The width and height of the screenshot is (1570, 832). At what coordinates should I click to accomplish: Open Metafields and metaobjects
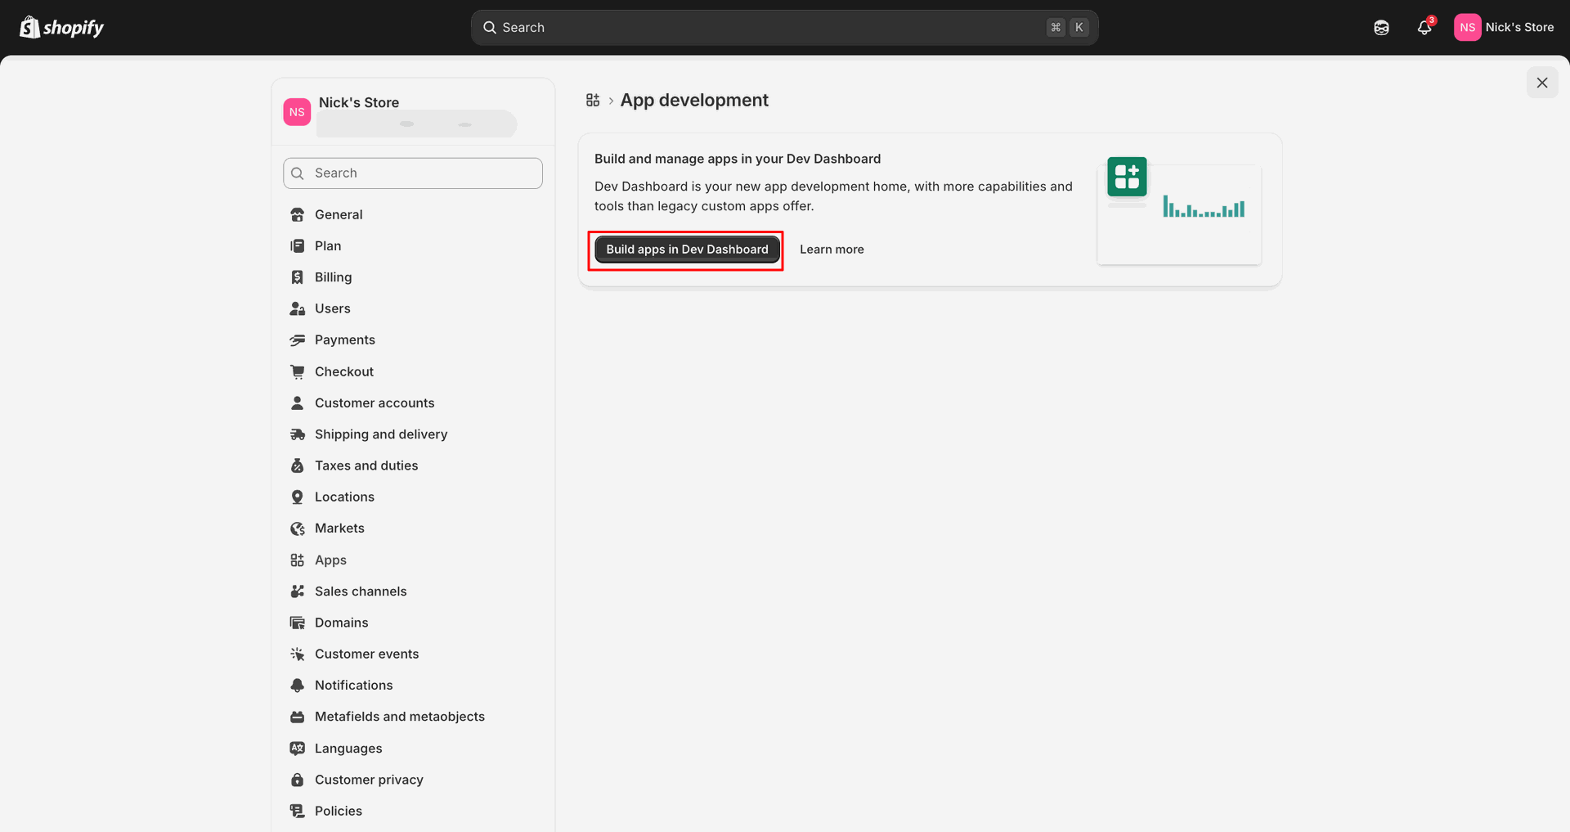[x=400, y=717]
